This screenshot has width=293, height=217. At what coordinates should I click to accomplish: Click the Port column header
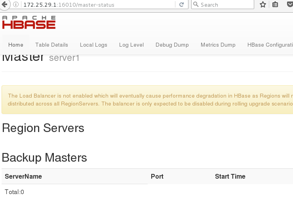point(157,176)
